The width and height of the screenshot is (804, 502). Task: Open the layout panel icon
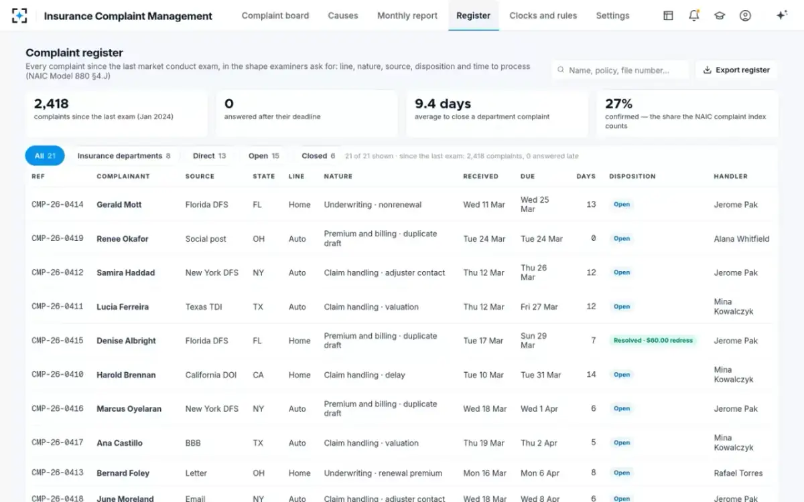[668, 15]
